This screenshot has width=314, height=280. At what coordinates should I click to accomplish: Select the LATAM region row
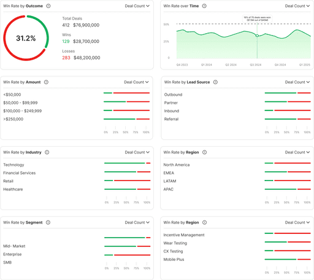(x=237, y=181)
